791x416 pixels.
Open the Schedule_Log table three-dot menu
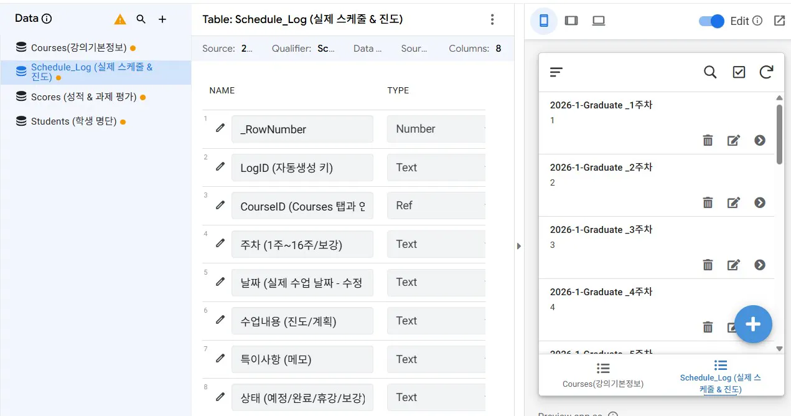pyautogui.click(x=492, y=19)
